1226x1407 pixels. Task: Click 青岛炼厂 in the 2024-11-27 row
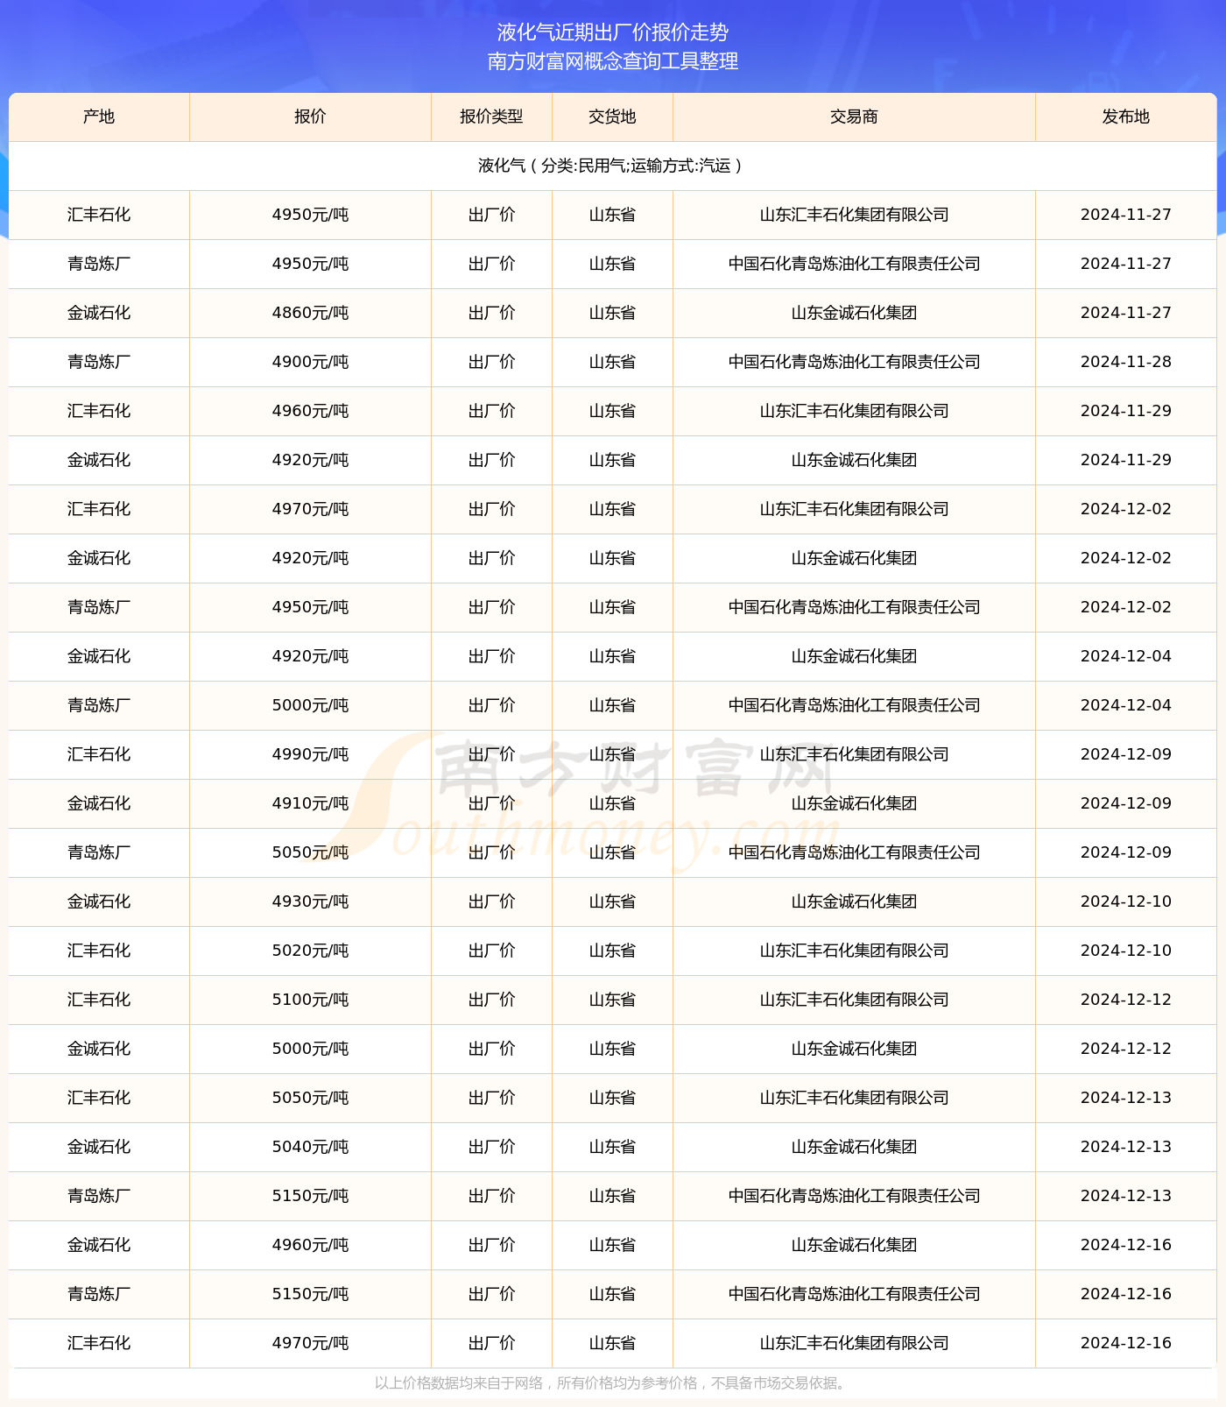point(99,264)
